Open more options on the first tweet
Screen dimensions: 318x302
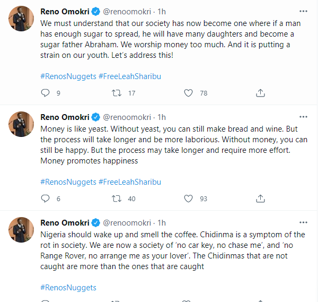(303, 11)
